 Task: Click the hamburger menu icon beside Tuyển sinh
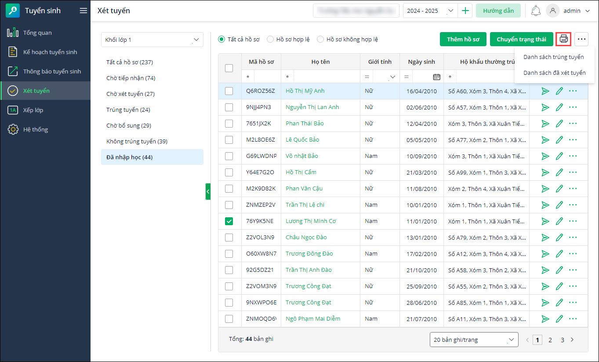(x=83, y=11)
